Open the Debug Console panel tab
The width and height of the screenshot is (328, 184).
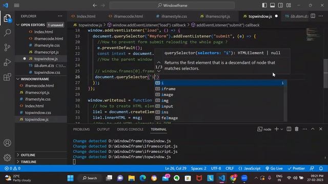coord(130,129)
